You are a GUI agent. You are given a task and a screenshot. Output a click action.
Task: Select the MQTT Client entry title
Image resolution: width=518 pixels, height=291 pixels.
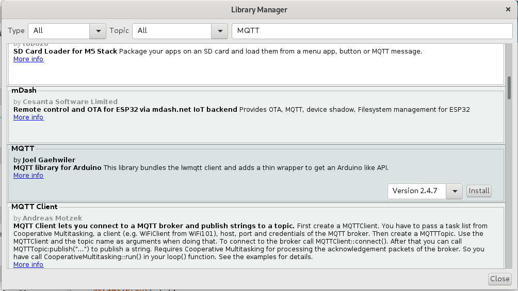click(x=35, y=207)
